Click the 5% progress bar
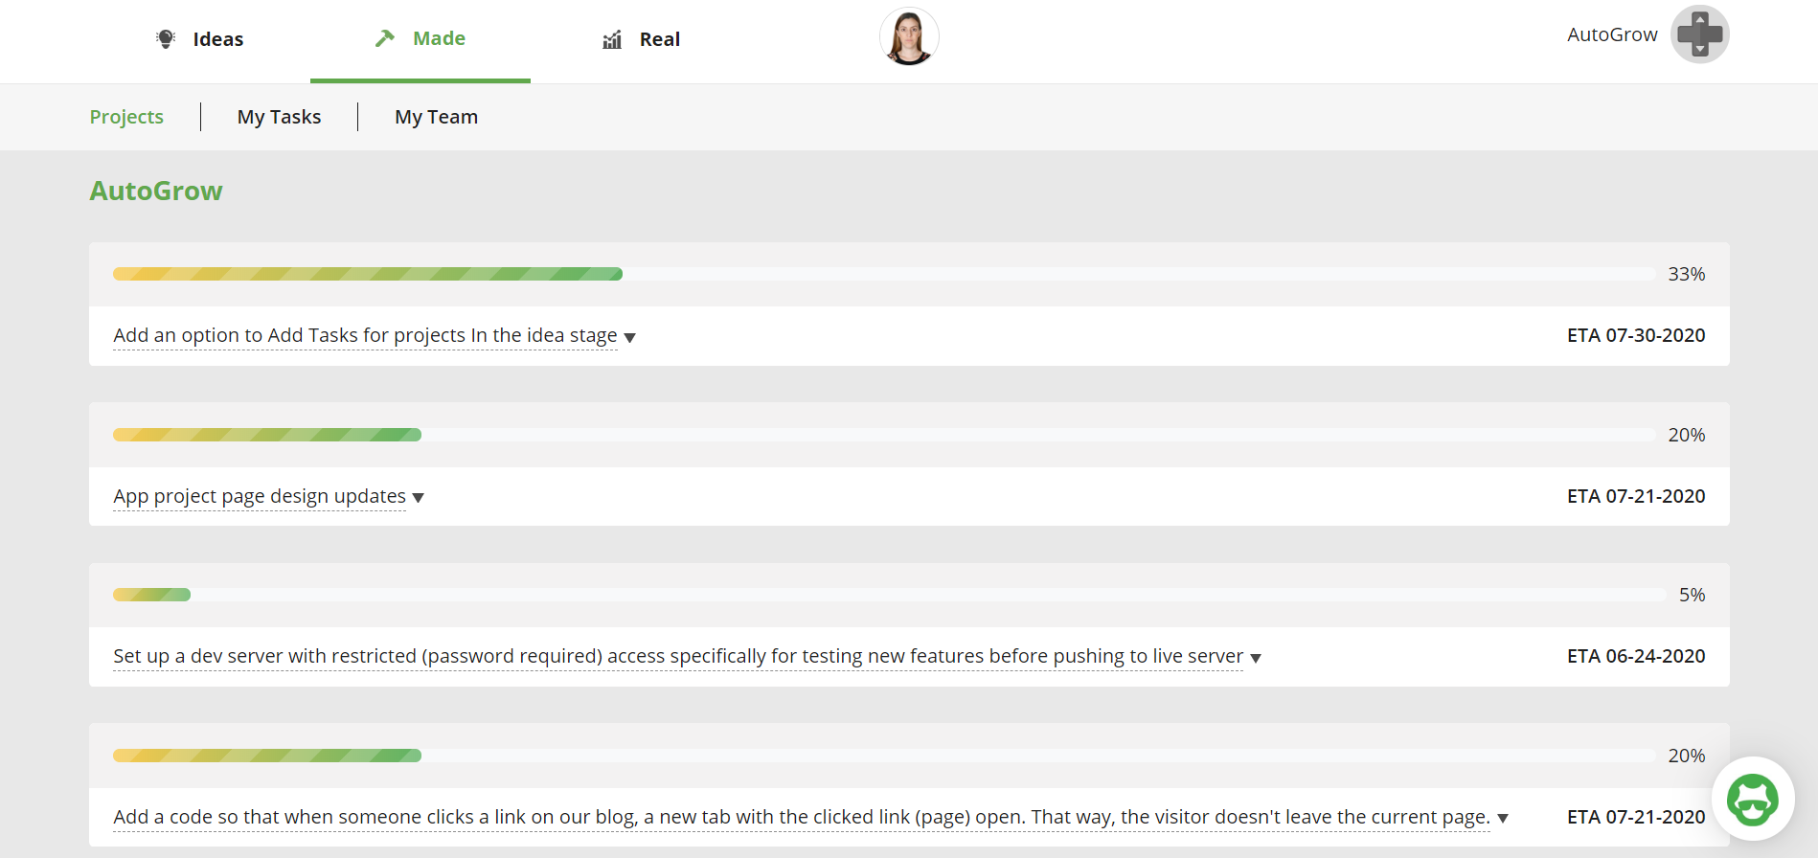This screenshot has height=858, width=1818. pyautogui.click(x=890, y=595)
